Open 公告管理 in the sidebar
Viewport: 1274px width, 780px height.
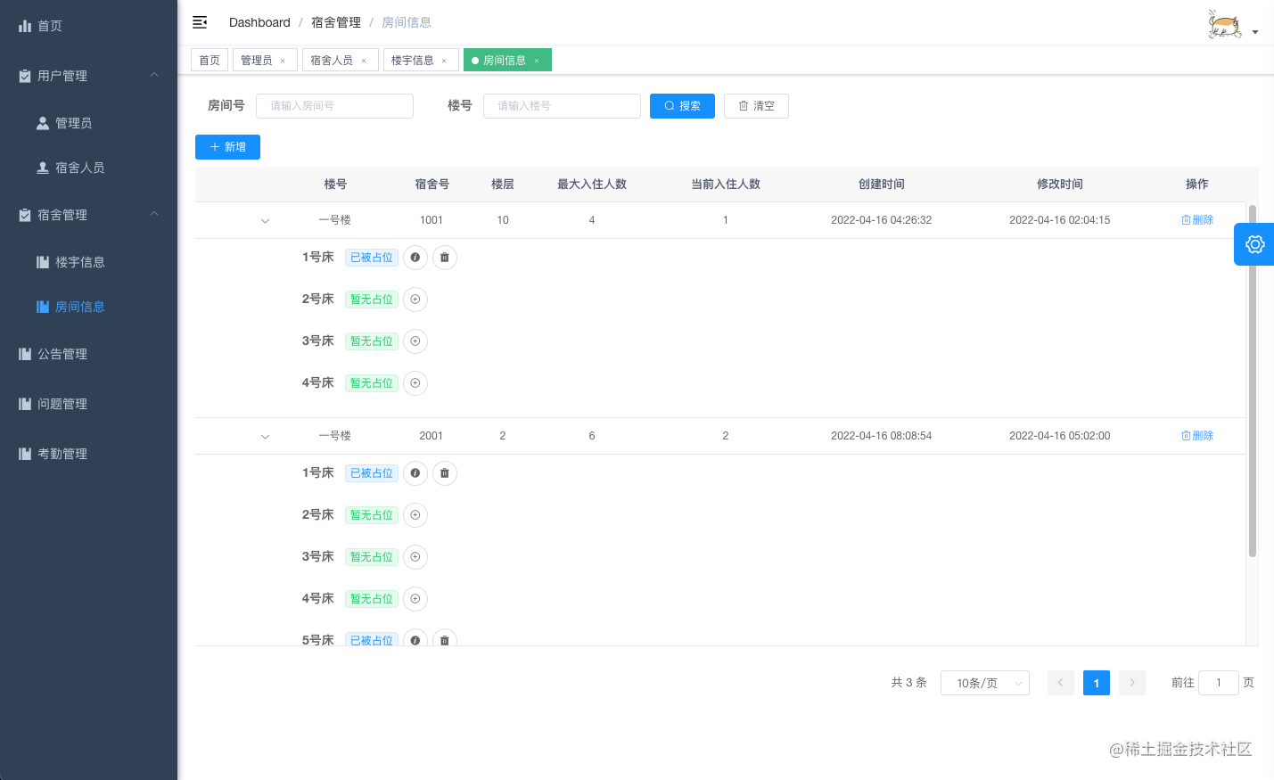click(89, 354)
